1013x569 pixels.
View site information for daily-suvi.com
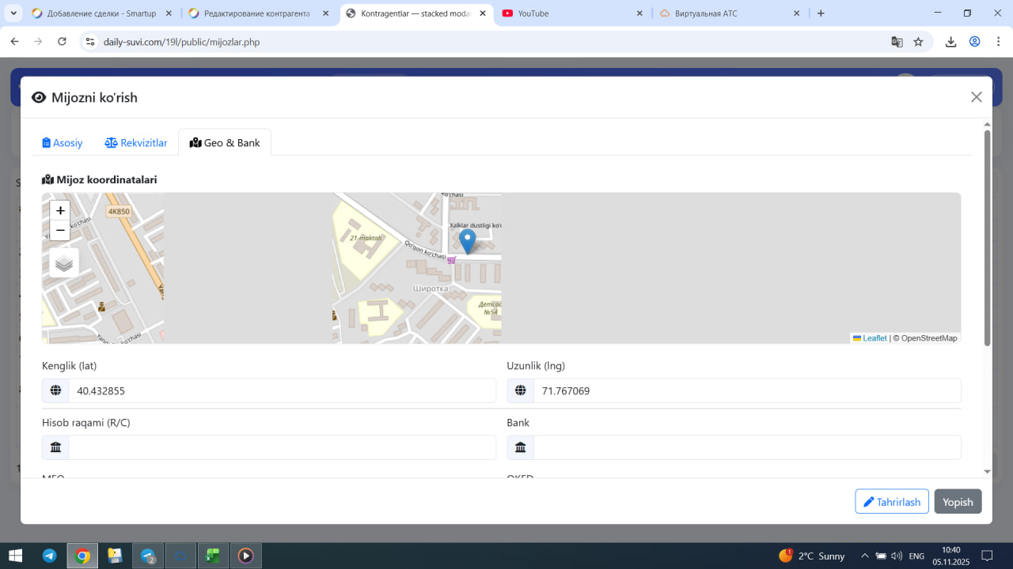pos(90,42)
